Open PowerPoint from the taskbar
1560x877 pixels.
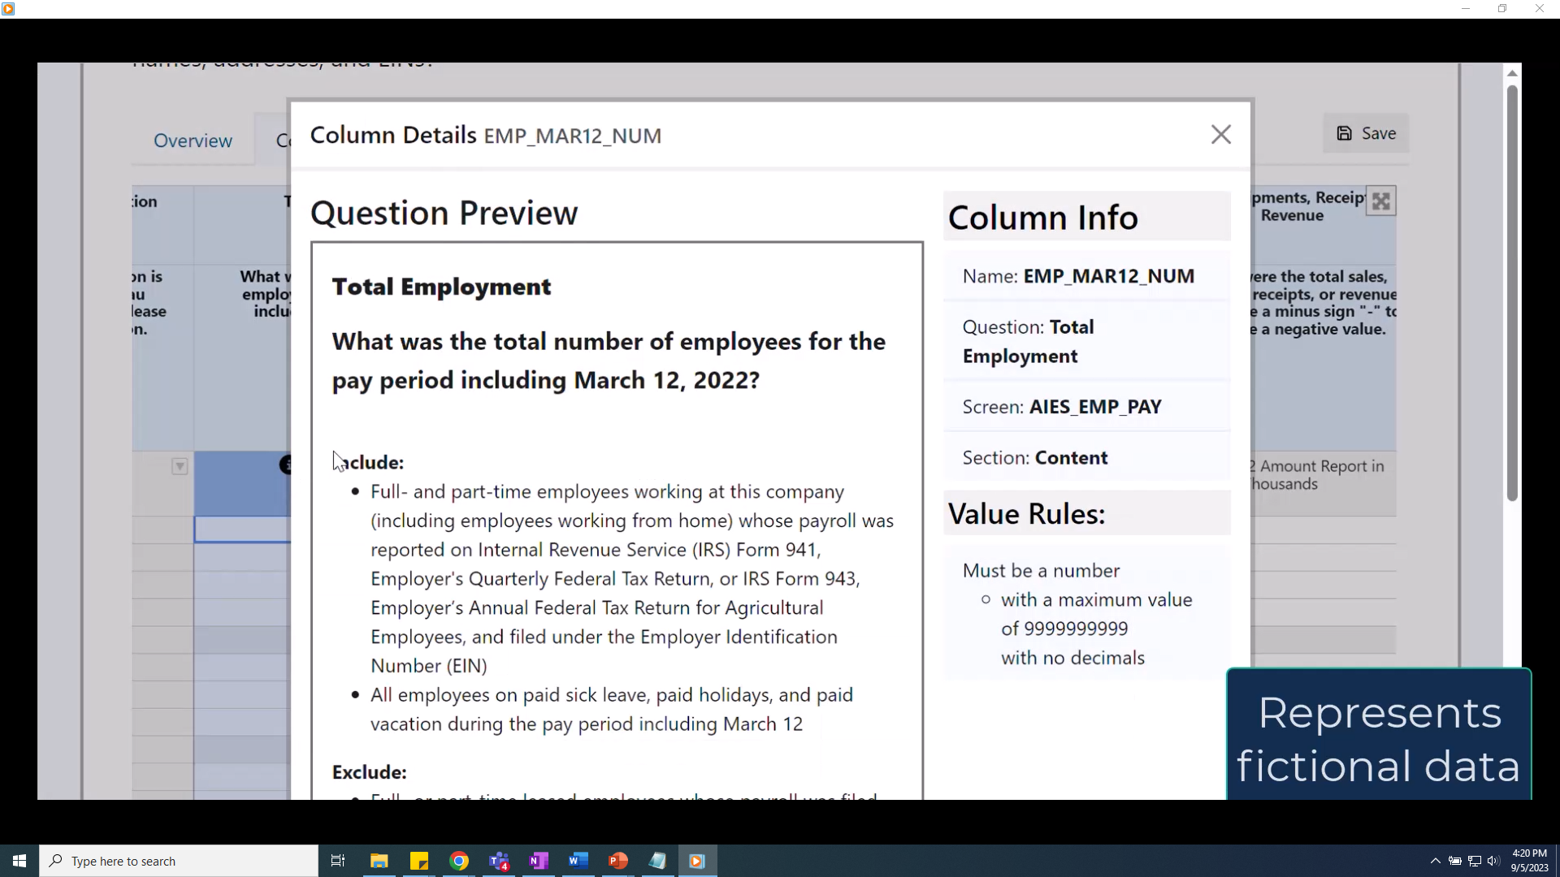(617, 861)
